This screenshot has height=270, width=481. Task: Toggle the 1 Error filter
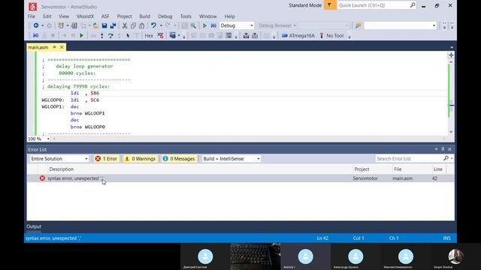[106, 158]
